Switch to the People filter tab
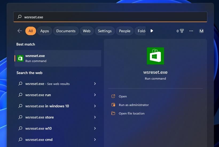219x147 pixels. click(x=124, y=31)
